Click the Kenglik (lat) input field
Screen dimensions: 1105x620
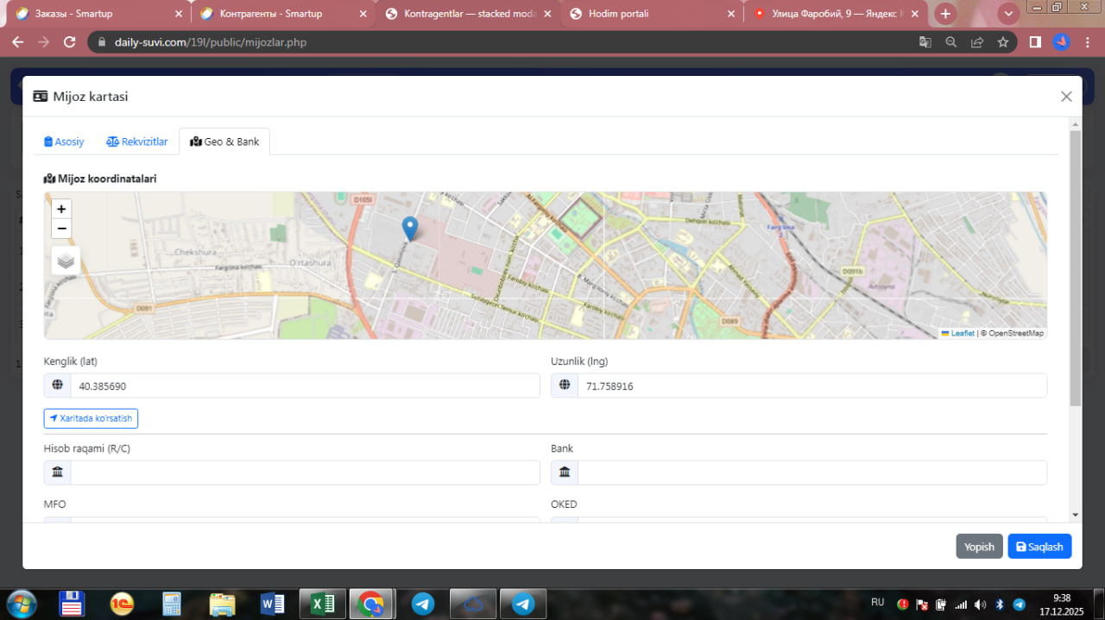304,386
